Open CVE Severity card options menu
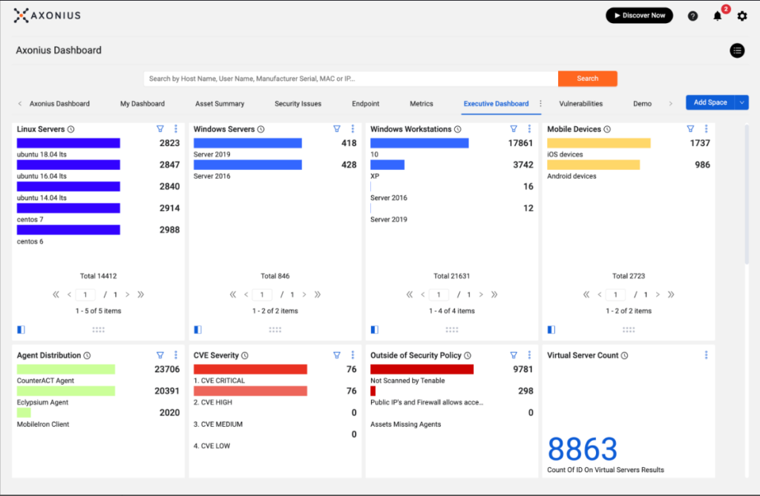Viewport: 760px width, 496px height. 353,356
